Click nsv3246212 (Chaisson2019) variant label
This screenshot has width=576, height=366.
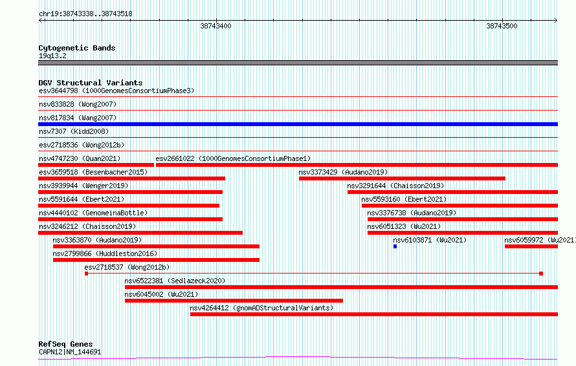click(87, 226)
